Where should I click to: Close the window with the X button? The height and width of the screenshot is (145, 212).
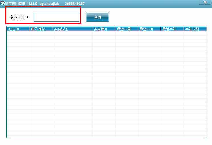(x=205, y=2)
